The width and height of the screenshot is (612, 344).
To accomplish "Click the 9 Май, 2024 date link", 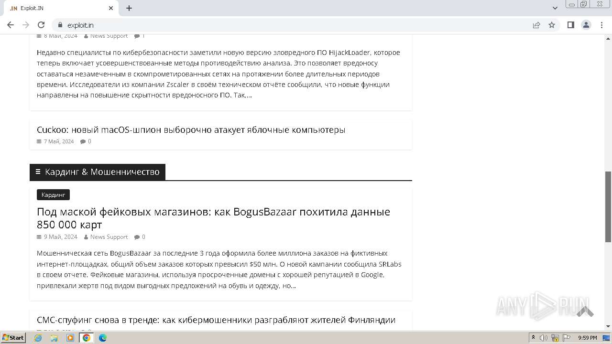I will point(61,237).
